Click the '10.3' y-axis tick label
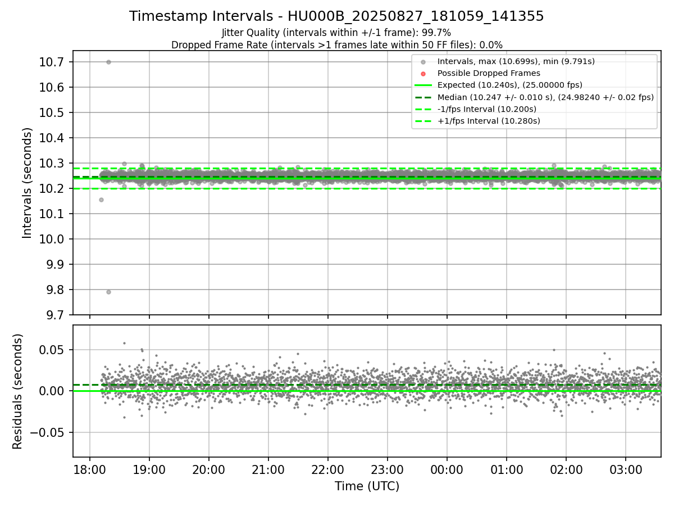This screenshot has width=674, height=506. tap(53, 163)
